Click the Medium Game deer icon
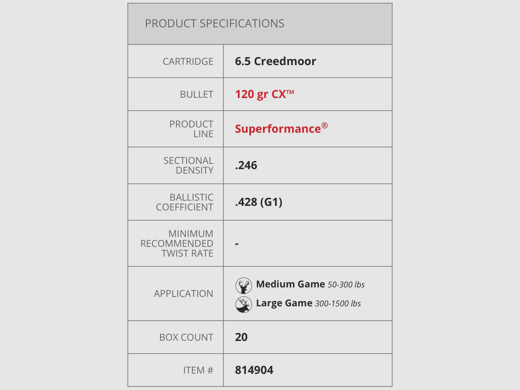This screenshot has width=520, height=390. pos(243,286)
